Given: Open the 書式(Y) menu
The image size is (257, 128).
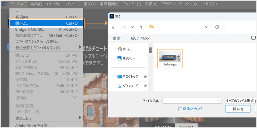Looking at the screenshot, I should 89,4.
